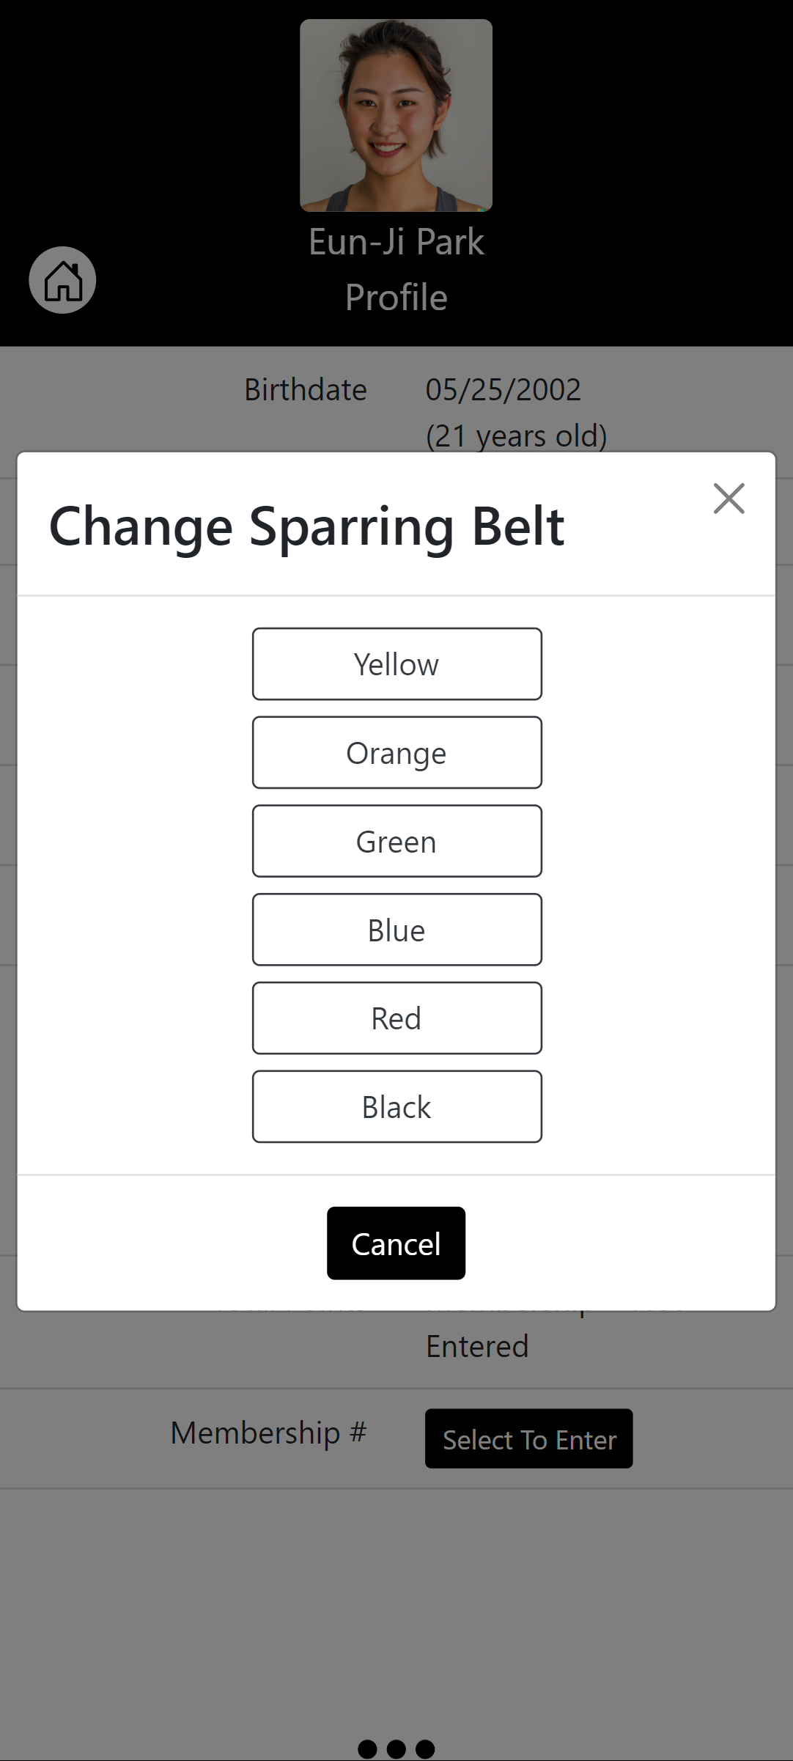Screen dimensions: 793x1761
Task: Tap Eun-Ji Park's profile photo
Action: coord(396,115)
